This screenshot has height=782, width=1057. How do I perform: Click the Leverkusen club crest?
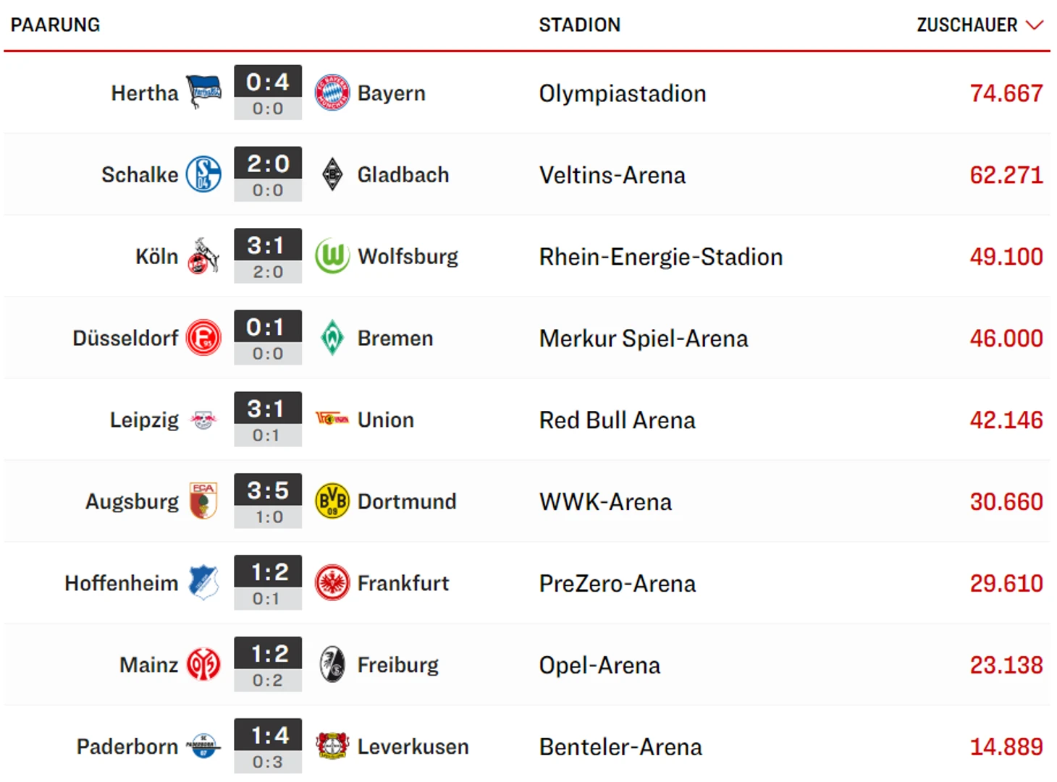pyautogui.click(x=332, y=746)
